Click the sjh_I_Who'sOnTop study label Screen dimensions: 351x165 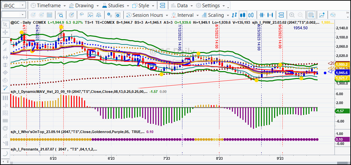[78, 132]
